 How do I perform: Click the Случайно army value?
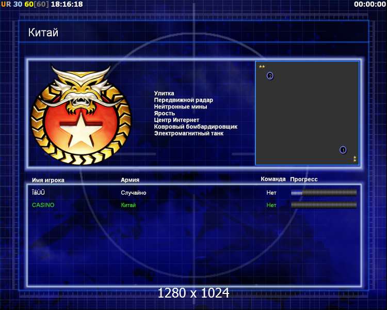(x=134, y=193)
